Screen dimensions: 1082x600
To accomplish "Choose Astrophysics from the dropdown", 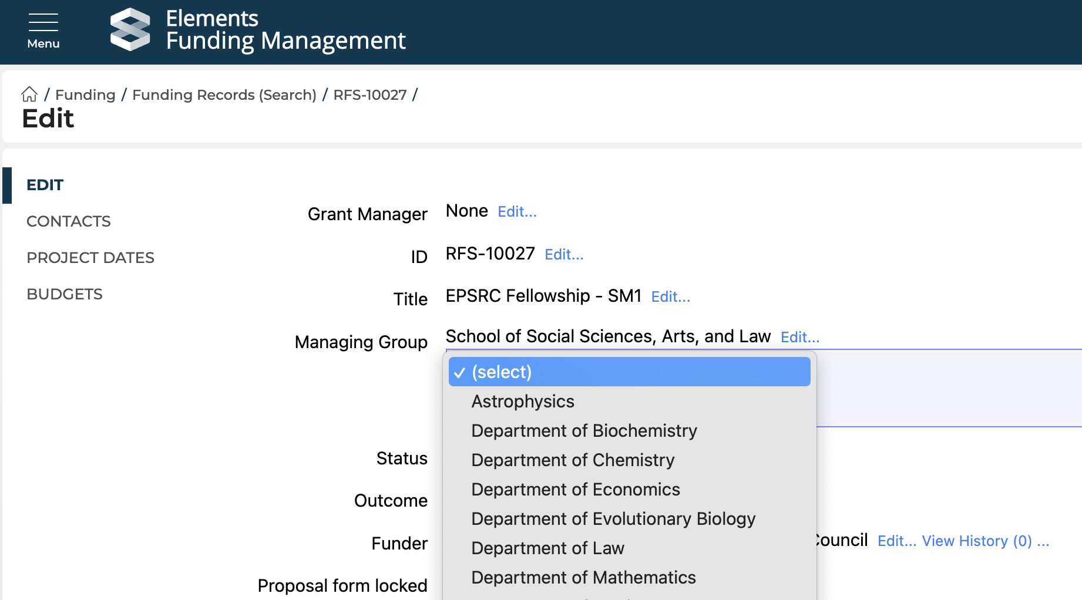I will pyautogui.click(x=523, y=402).
